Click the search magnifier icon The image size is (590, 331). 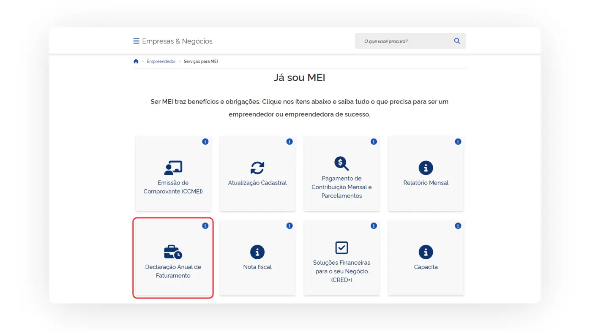point(457,41)
